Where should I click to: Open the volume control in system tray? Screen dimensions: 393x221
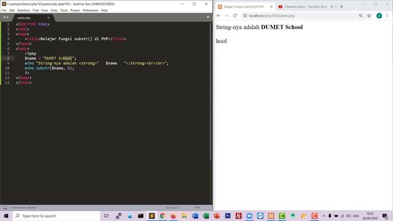coord(348,216)
